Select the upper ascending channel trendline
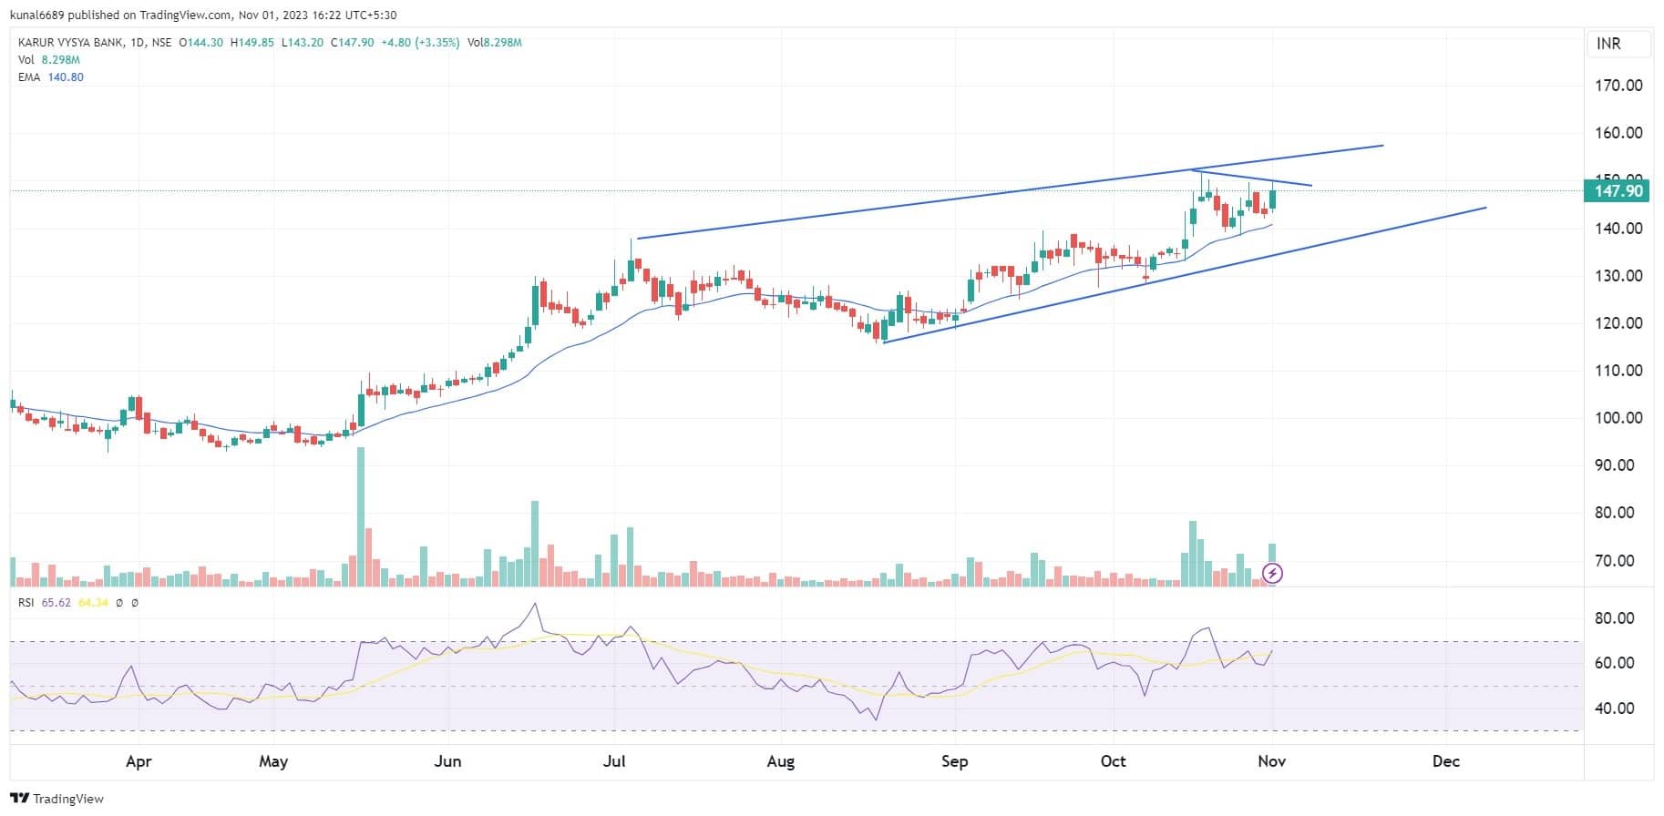The width and height of the screenshot is (1664, 816). click(x=1002, y=191)
